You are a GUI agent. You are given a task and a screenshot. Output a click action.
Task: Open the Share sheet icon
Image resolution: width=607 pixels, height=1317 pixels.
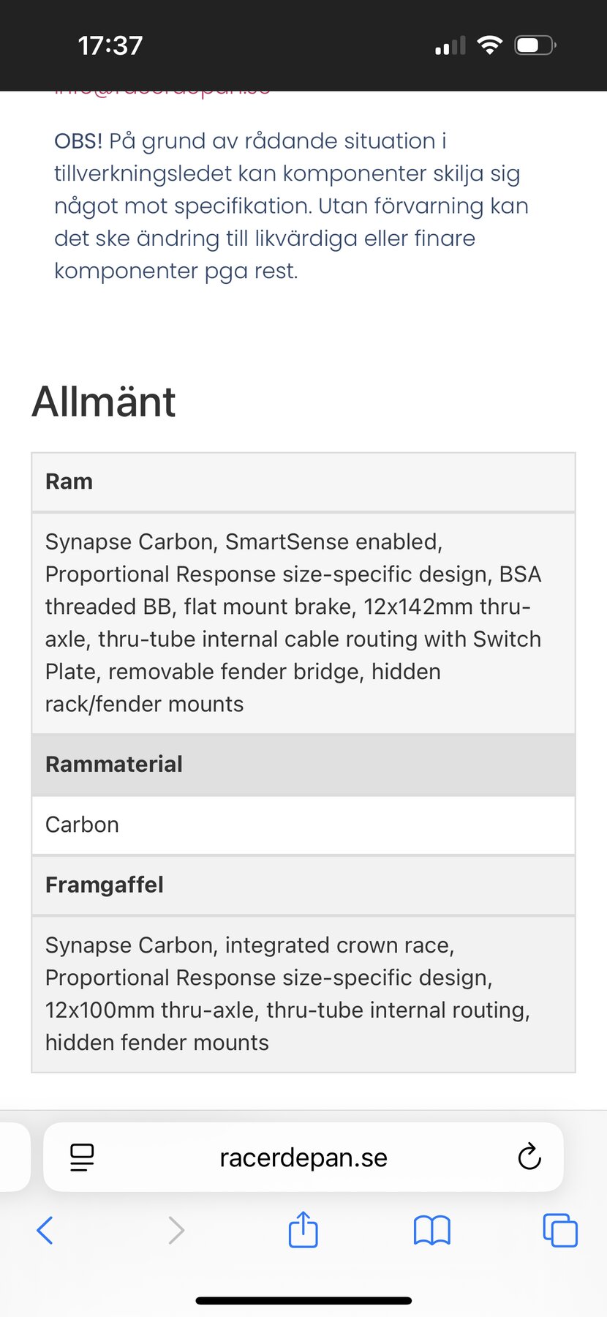click(x=303, y=1229)
